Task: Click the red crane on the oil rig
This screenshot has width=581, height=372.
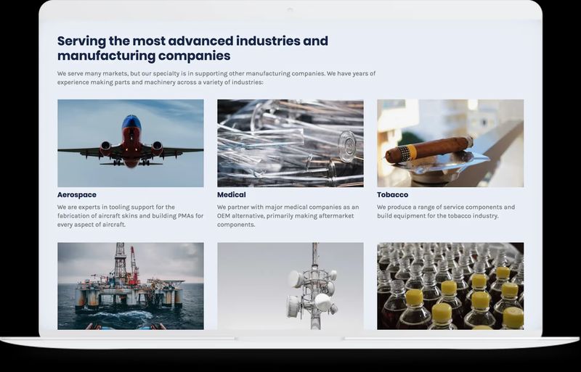Action: tap(134, 265)
